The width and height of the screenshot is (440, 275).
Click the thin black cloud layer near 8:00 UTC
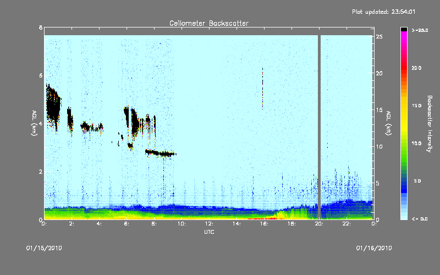pos(160,153)
